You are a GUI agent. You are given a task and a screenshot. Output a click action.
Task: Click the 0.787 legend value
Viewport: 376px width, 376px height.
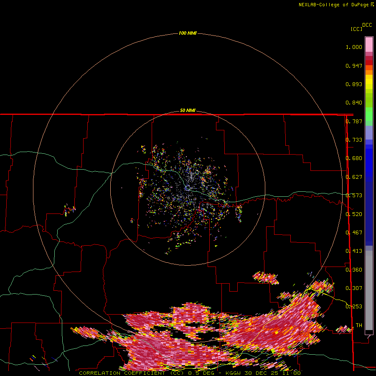pos(354,121)
